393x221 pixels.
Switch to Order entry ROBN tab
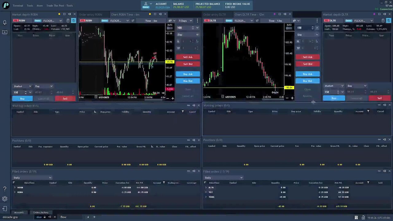[91, 14]
